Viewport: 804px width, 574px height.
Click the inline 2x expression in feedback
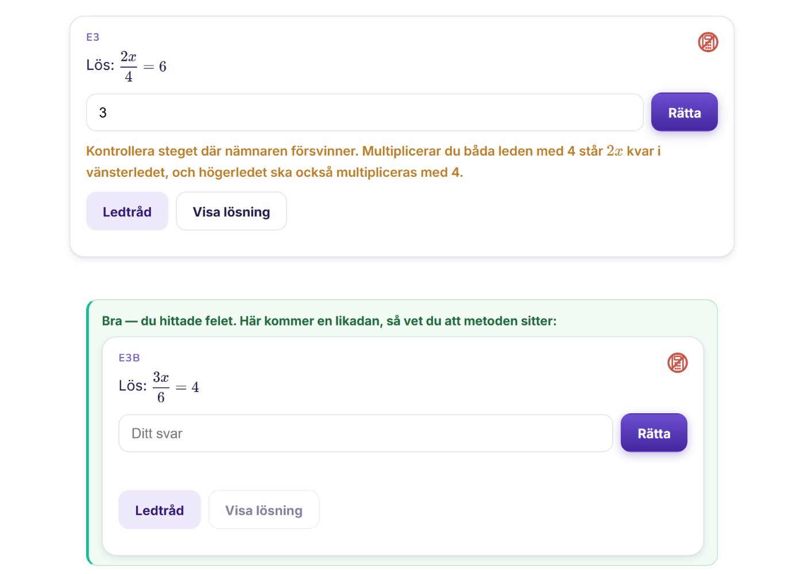614,151
